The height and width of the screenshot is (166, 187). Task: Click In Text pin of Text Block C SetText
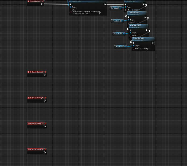click(130, 37)
